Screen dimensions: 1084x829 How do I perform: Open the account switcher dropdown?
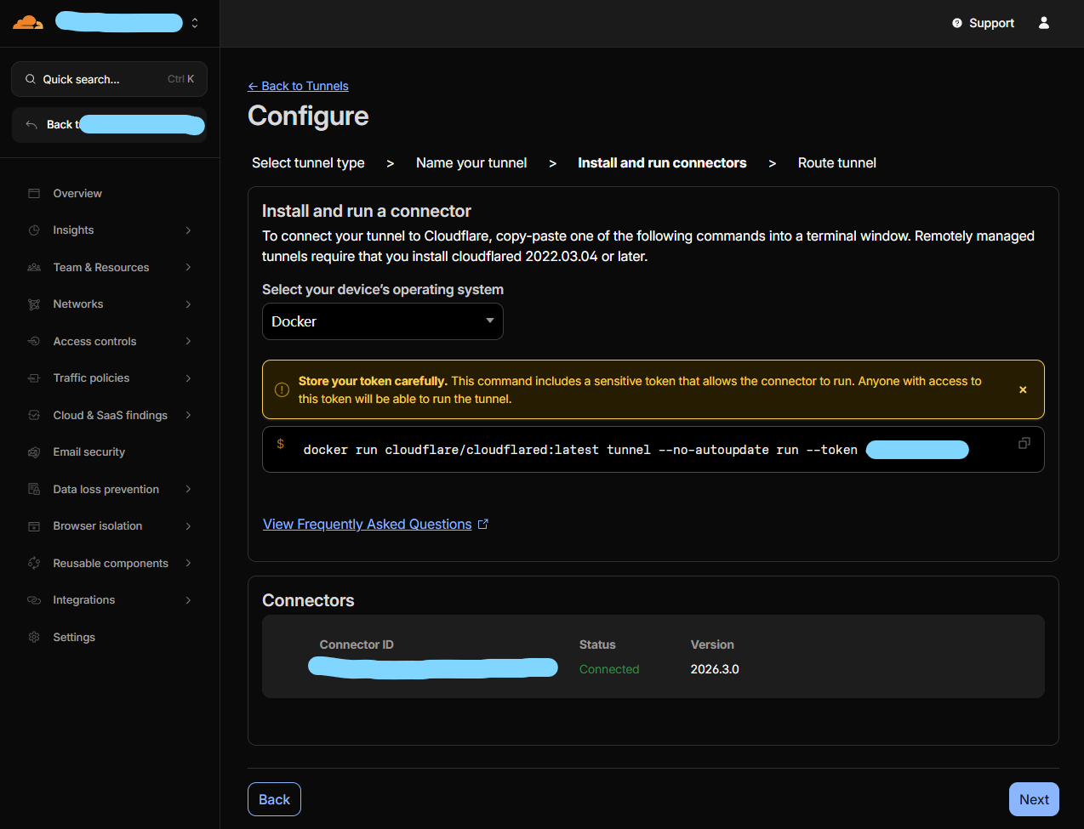point(195,23)
